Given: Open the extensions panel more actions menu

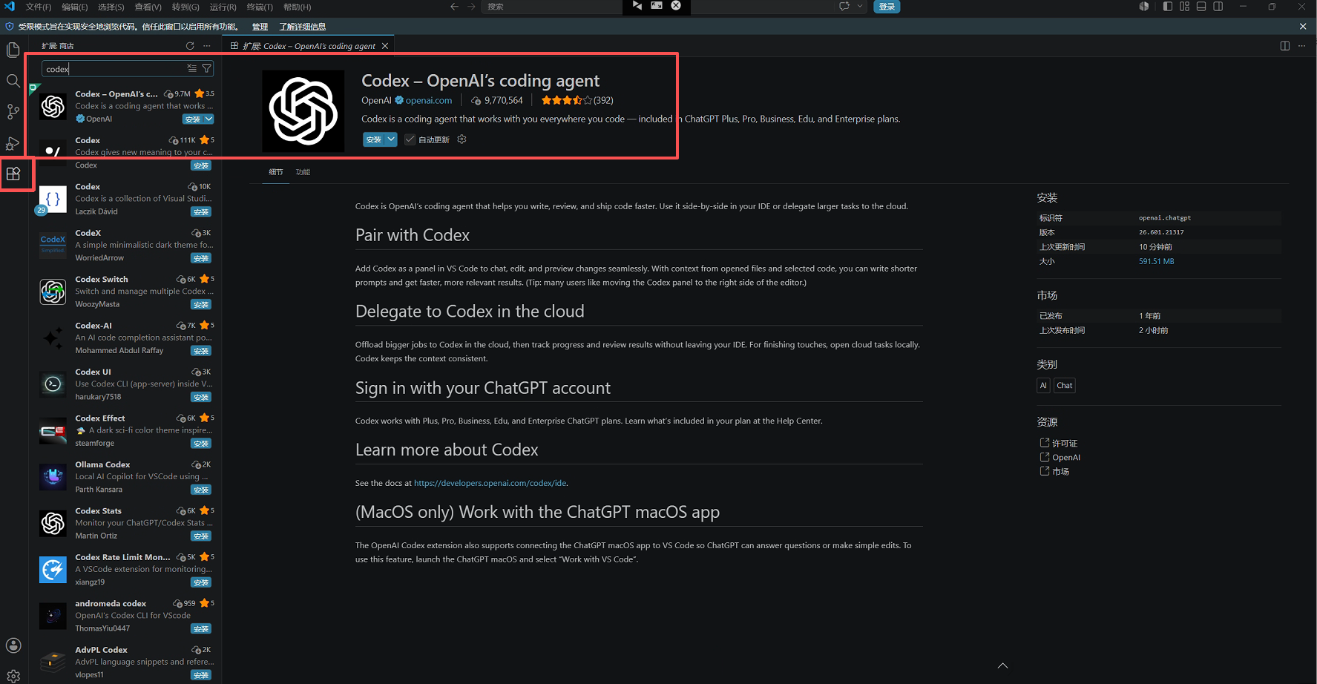Looking at the screenshot, I should click(207, 46).
